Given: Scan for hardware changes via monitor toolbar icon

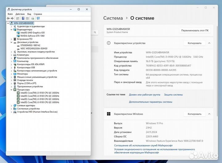Looking at the screenshot, I should coord(38,18).
